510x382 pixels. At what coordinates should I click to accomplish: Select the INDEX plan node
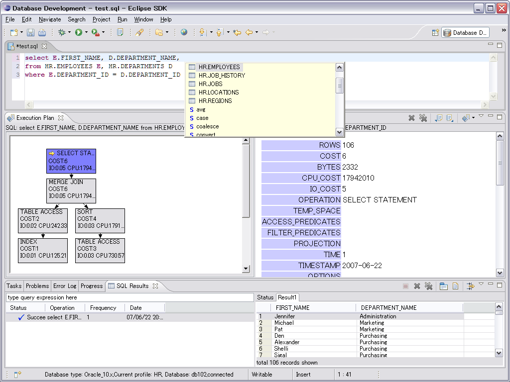[x=43, y=251]
